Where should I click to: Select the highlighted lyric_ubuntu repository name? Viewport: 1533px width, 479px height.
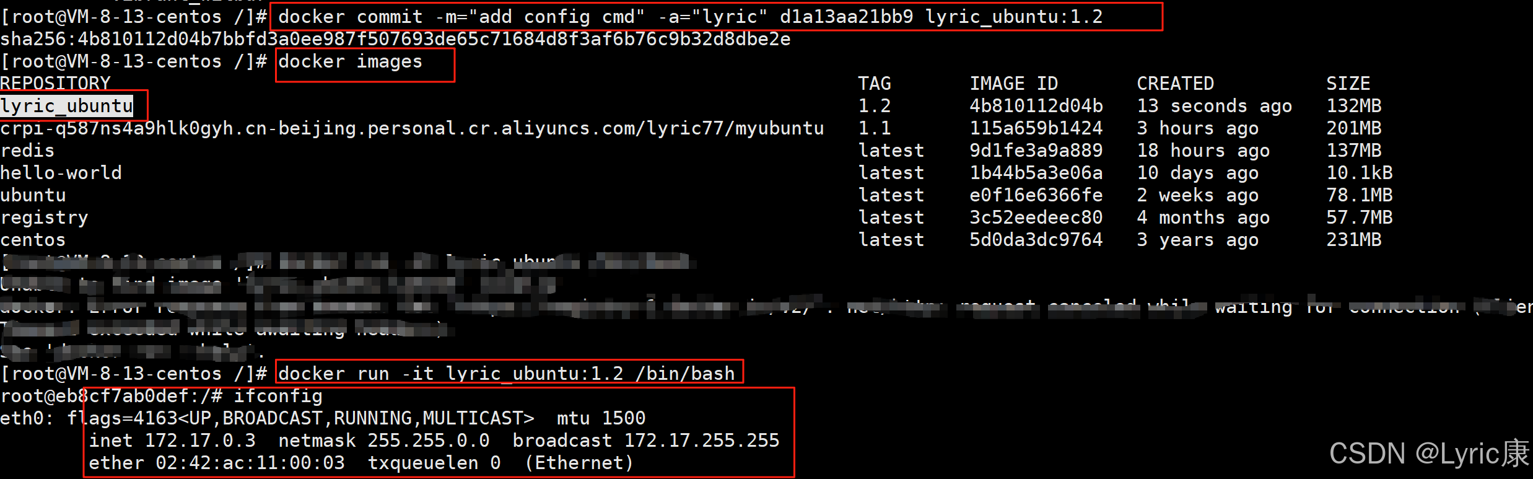(67, 106)
